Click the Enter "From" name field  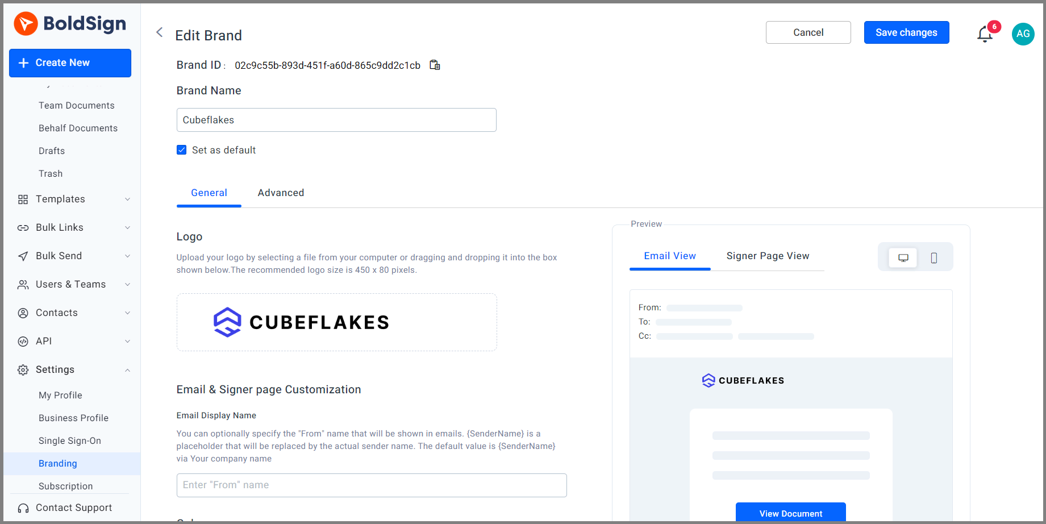pos(372,485)
